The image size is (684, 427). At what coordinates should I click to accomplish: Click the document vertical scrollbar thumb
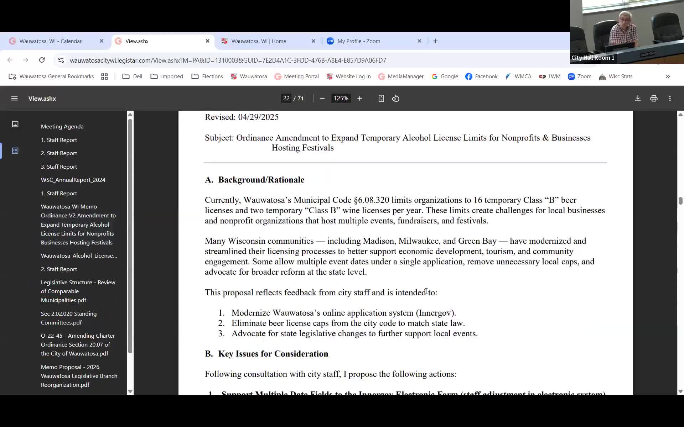[x=680, y=201]
